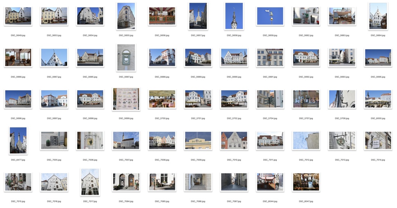The image size is (397, 208).
Task: Click the DSC_5708.jpg filename
Action: click(342, 118)
